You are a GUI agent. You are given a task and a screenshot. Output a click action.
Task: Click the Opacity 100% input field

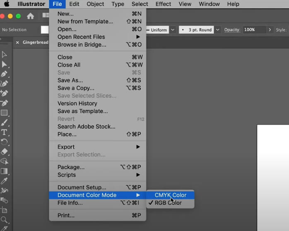(253, 30)
